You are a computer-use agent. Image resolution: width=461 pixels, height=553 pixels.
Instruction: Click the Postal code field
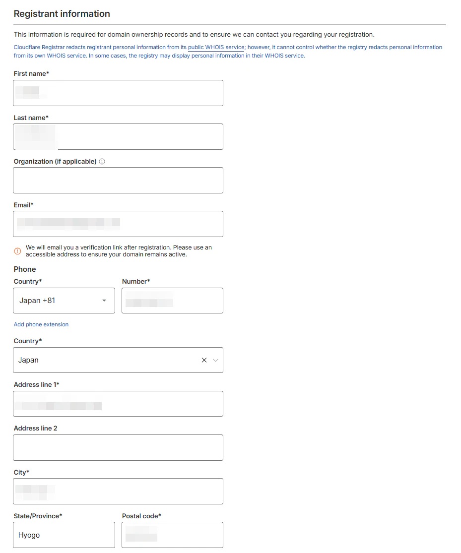tap(173, 535)
